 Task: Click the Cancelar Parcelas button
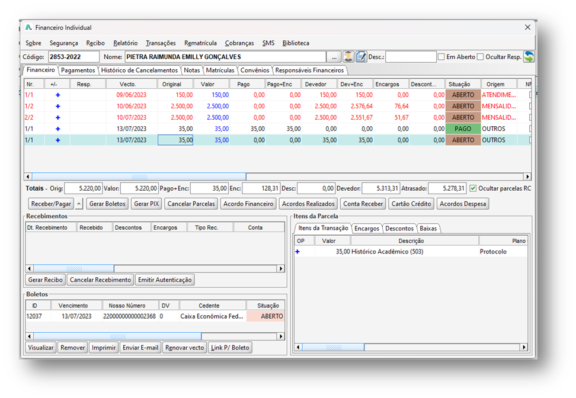pos(191,204)
